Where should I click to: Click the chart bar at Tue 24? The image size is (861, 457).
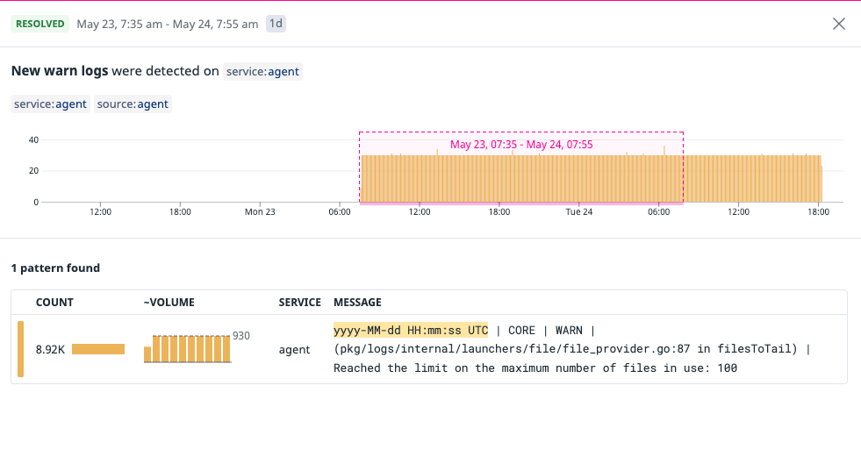[578, 179]
